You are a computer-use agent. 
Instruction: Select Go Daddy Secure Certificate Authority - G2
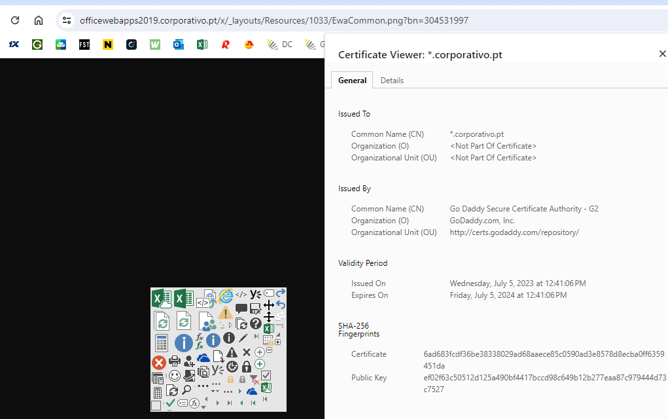point(524,208)
